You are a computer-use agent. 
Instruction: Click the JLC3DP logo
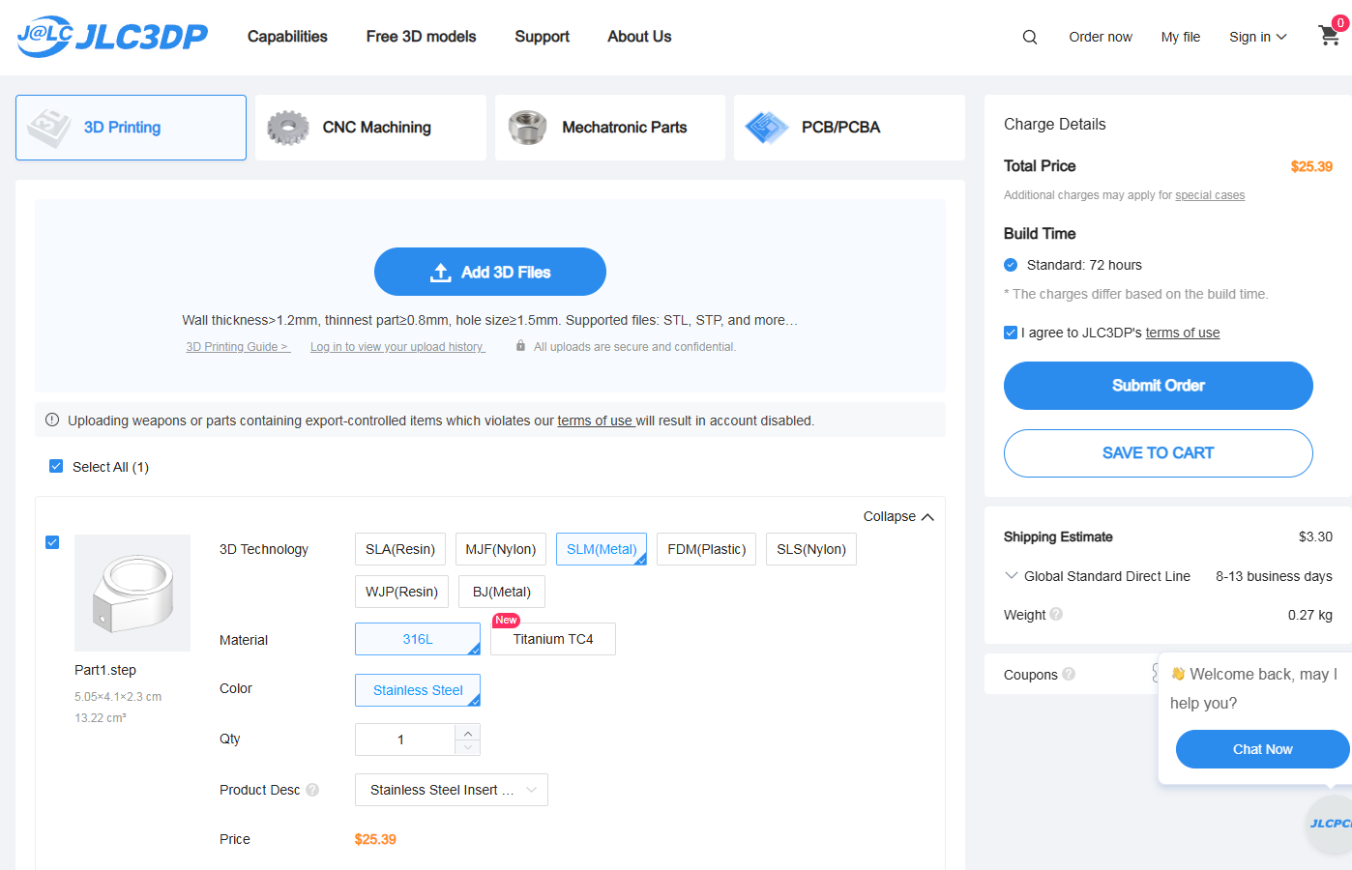tap(112, 36)
